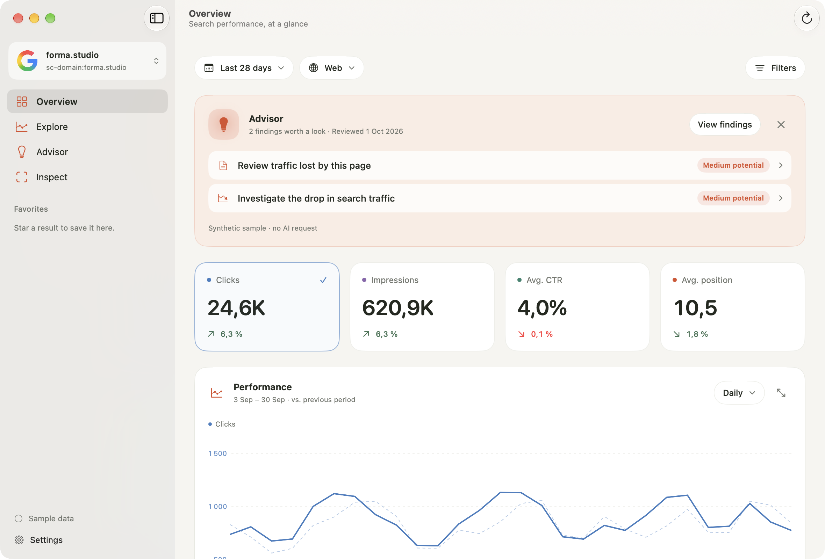The width and height of the screenshot is (825, 559).
Task: Open Advisor from the sidebar
Action: [x=87, y=152]
